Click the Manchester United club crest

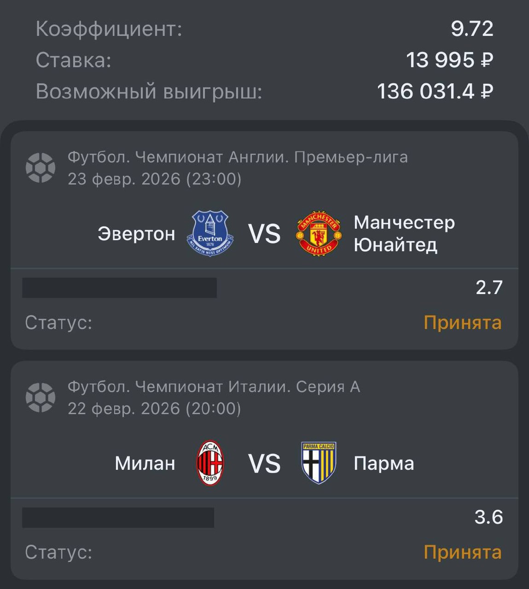click(319, 233)
